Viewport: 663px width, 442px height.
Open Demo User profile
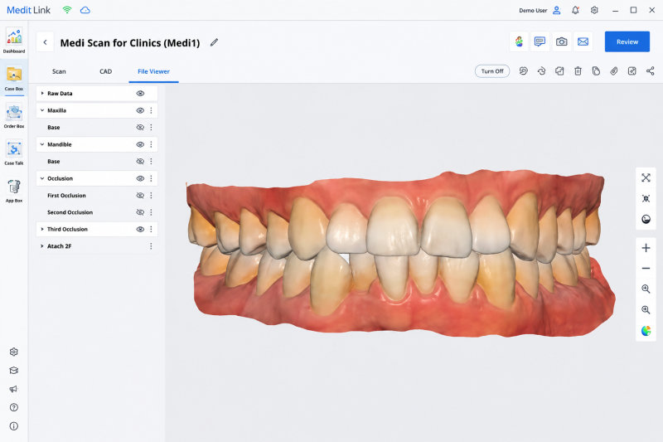pos(540,10)
